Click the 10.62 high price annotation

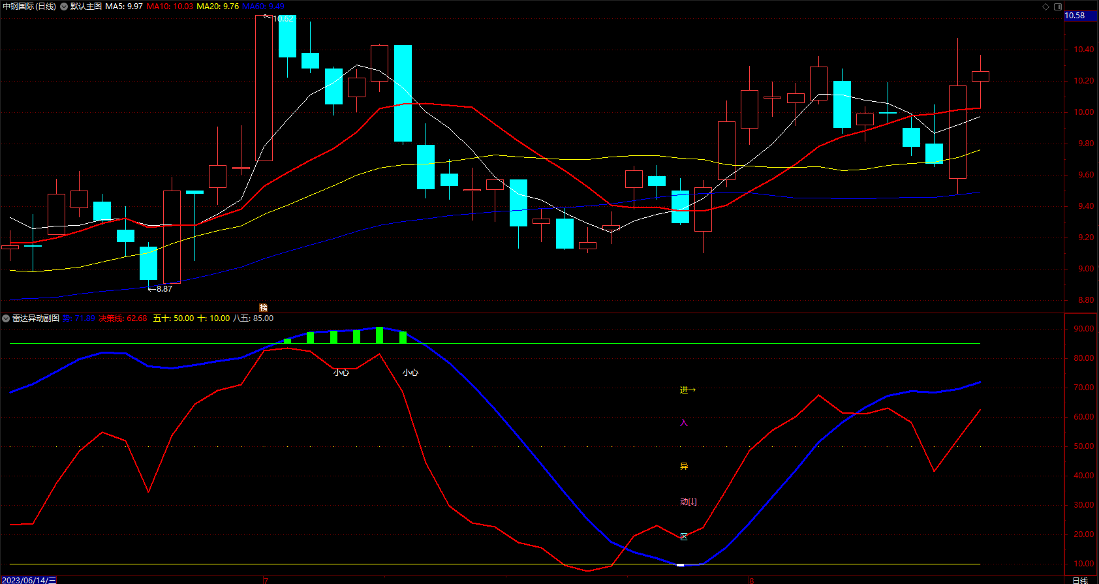283,19
